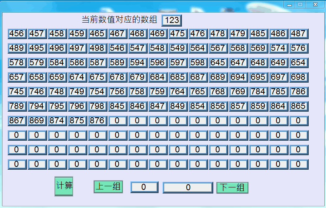Click the cell containing 865
This screenshot has width=326, height=208.
tap(298, 106)
